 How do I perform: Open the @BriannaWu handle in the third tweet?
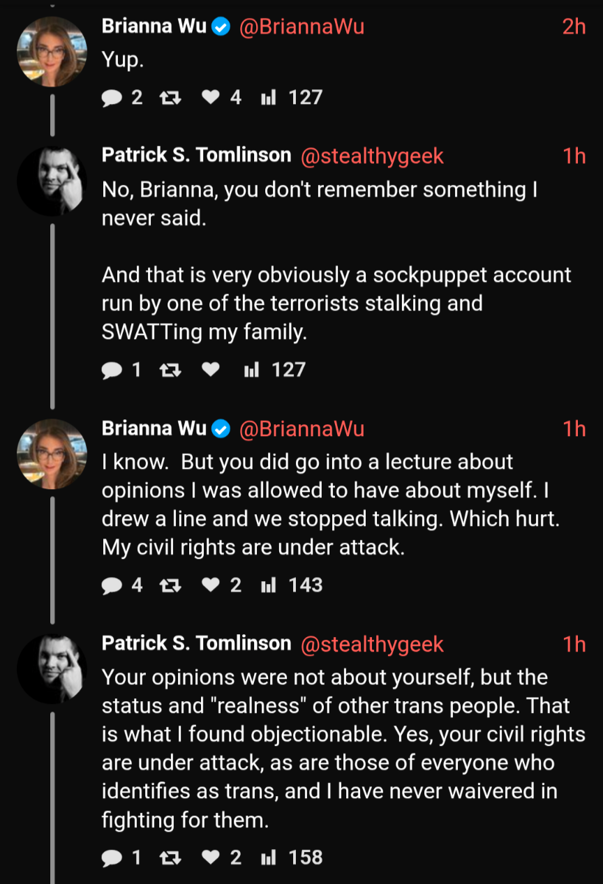301,428
